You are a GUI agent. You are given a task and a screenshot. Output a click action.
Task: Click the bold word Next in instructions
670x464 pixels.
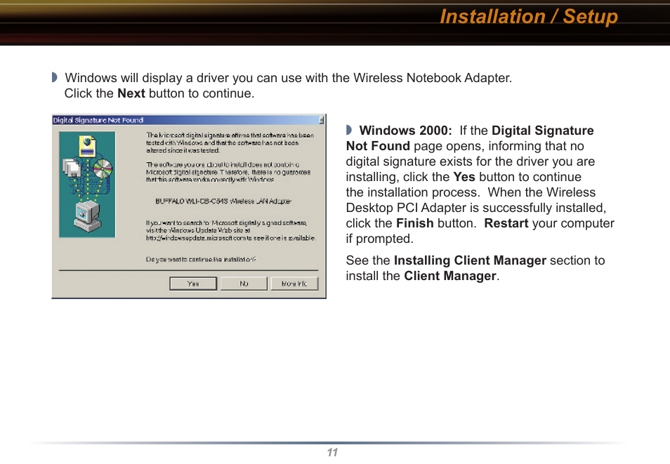131,93
